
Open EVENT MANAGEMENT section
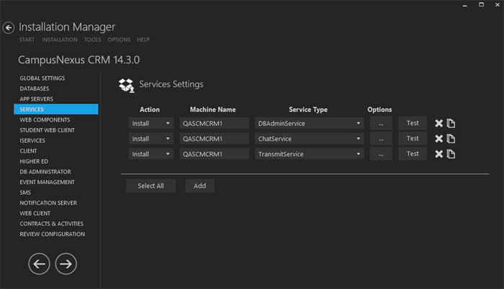click(x=47, y=182)
